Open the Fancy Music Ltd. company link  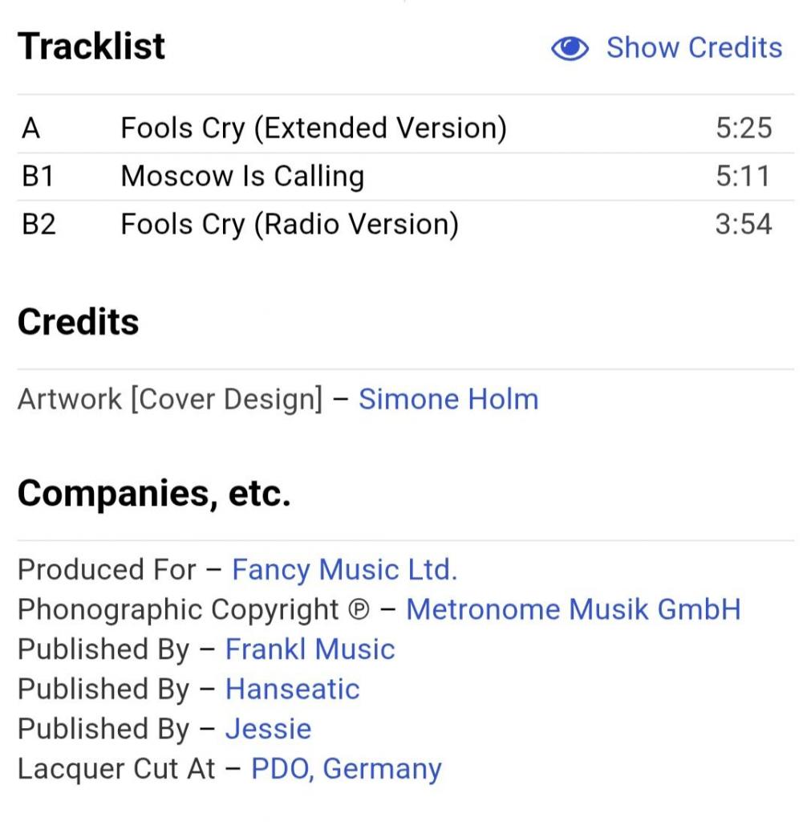[x=344, y=570]
